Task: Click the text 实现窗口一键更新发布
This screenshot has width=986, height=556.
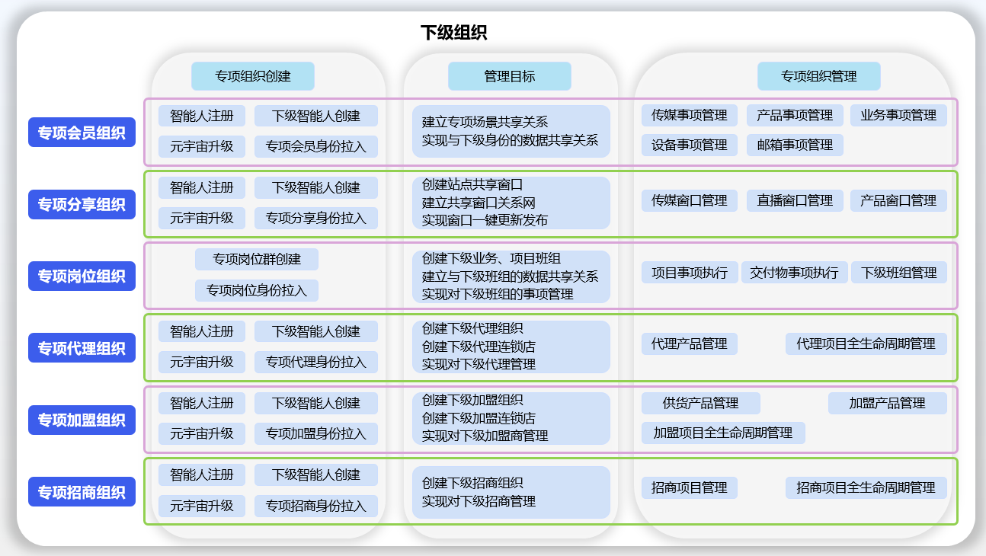Action: 485,221
